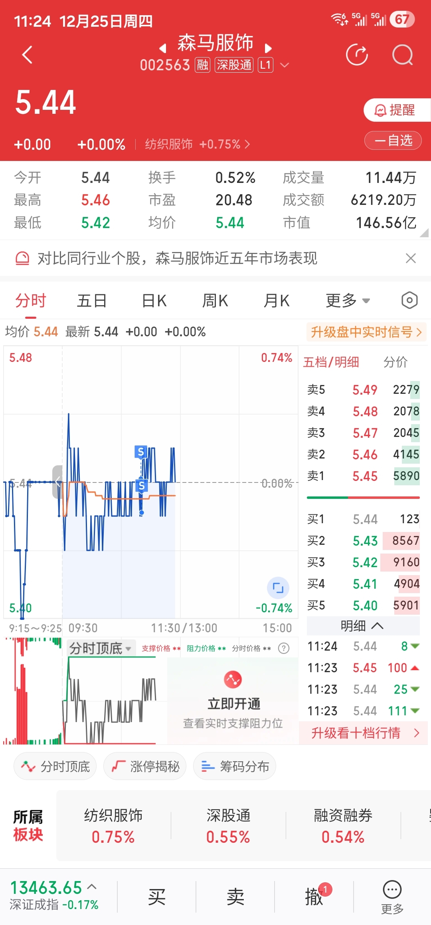The height and width of the screenshot is (925, 431).
Task: Tap the 撤 cancel order button
Action: (314, 897)
